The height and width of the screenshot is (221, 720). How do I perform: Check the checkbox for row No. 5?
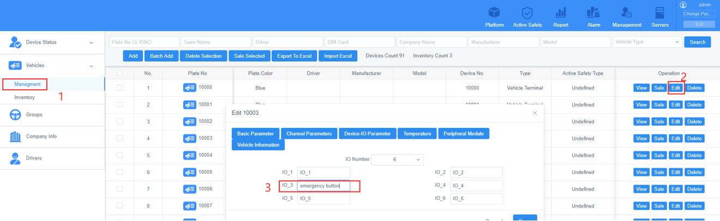click(x=119, y=155)
